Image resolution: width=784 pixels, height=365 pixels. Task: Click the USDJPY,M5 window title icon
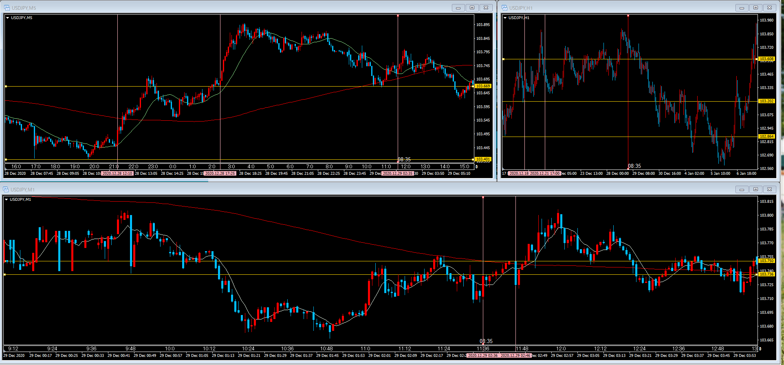pyautogui.click(x=7, y=8)
